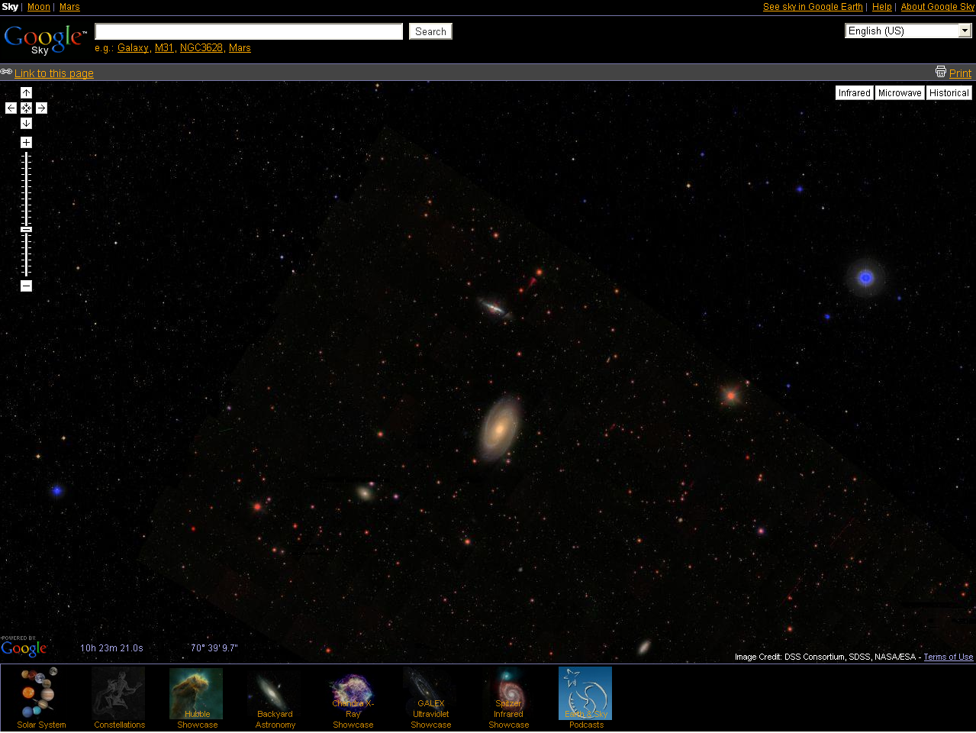Pan the sky map up
This screenshot has height=733, width=976.
click(26, 92)
